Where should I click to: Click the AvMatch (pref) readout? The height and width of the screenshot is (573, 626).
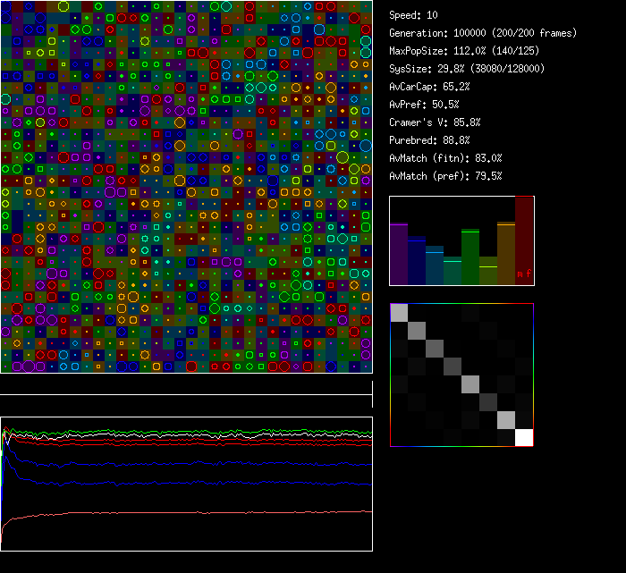tap(445, 176)
